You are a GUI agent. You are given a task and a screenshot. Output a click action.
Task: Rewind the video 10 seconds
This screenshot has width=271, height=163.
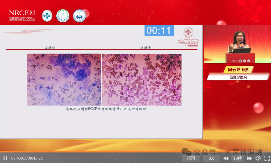[226, 158]
